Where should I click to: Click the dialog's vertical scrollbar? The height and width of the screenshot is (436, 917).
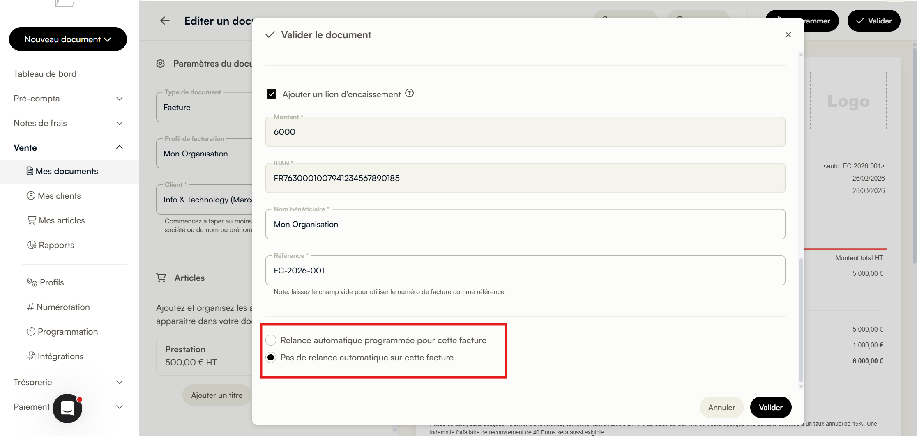point(801,320)
